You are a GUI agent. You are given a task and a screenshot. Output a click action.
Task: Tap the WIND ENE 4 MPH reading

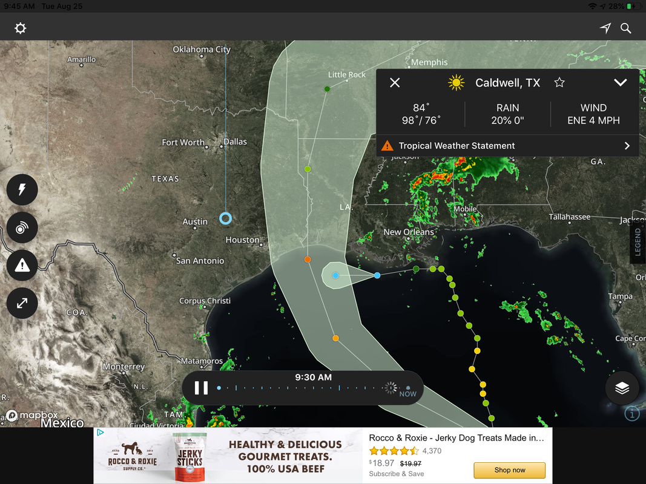[594, 114]
